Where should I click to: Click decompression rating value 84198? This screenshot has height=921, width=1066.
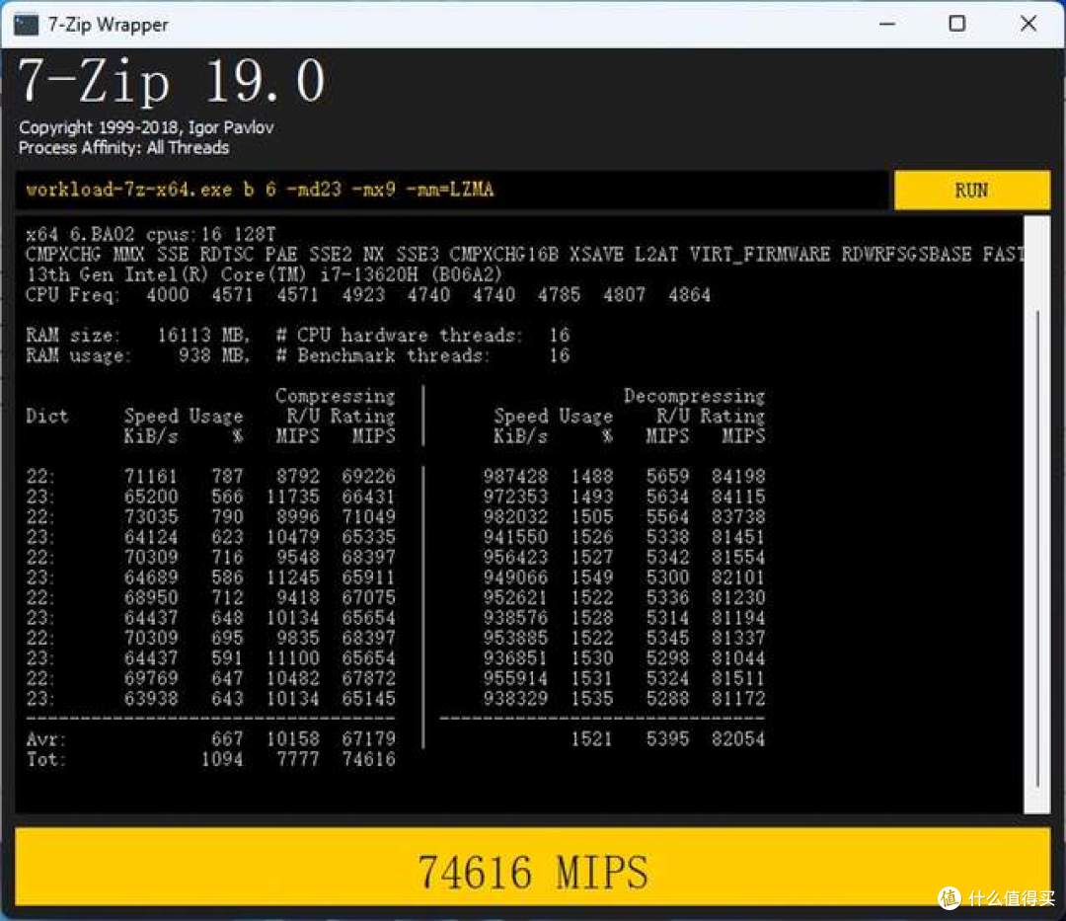738,477
